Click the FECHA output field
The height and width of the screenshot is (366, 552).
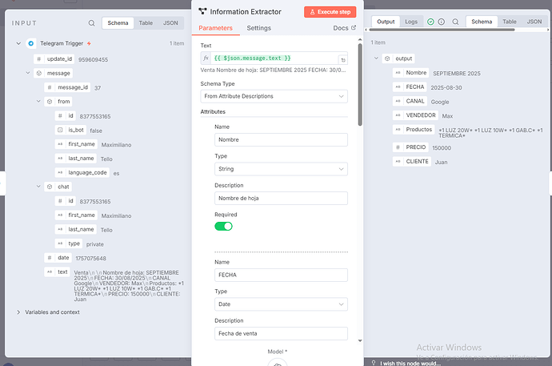click(410, 87)
